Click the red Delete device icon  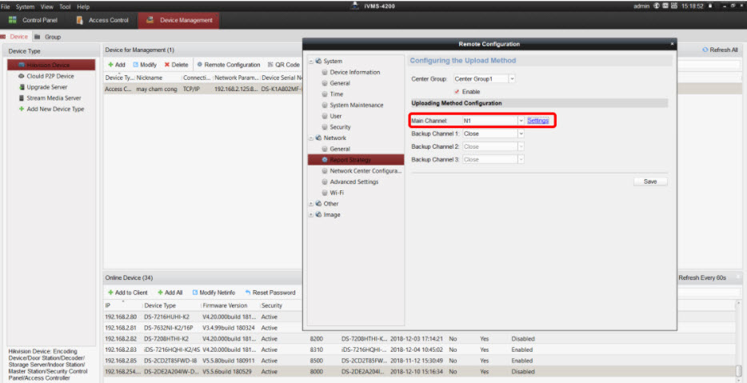point(167,65)
